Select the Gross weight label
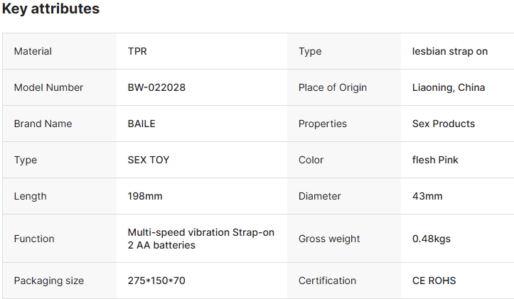This screenshot has width=514, height=299. [329, 239]
